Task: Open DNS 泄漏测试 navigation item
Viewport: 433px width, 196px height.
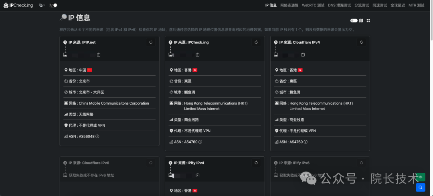Action: (x=340, y=5)
